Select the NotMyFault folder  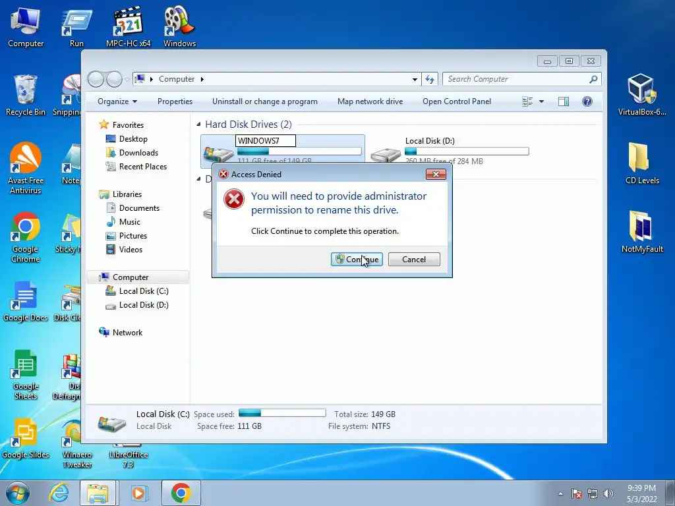click(642, 231)
